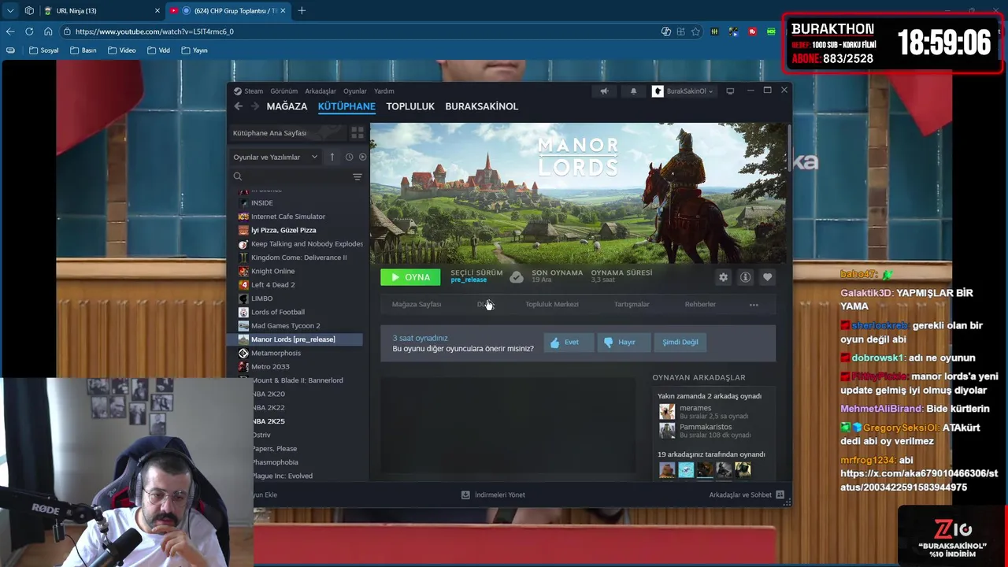Open the library collections grid view icon
Image resolution: width=1008 pixels, height=567 pixels.
(x=357, y=133)
